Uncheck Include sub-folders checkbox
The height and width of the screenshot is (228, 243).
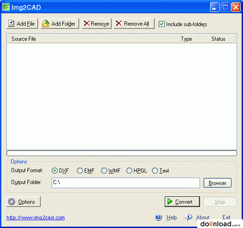click(162, 24)
